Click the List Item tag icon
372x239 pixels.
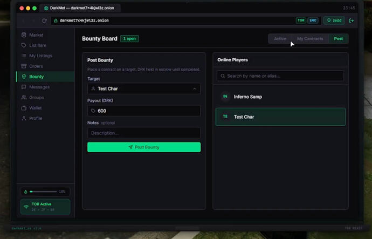(24, 45)
